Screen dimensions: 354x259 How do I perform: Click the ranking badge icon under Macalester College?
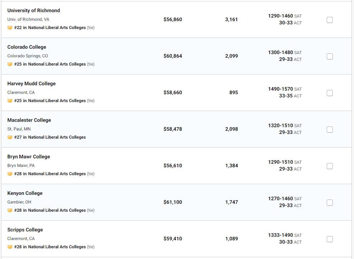point(10,138)
